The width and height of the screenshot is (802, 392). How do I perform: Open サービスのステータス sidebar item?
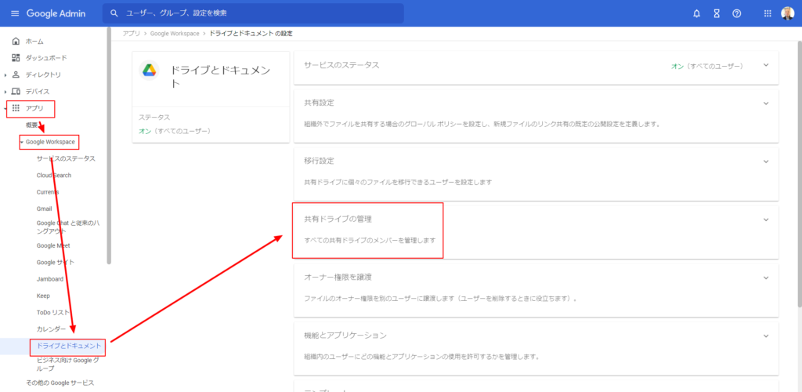(x=66, y=158)
